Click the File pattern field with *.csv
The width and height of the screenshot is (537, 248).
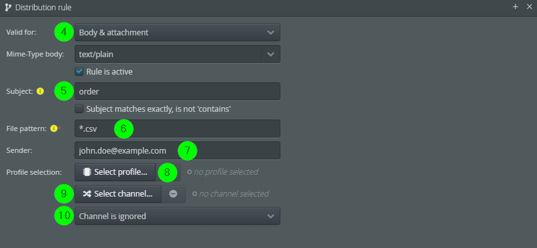(177, 128)
